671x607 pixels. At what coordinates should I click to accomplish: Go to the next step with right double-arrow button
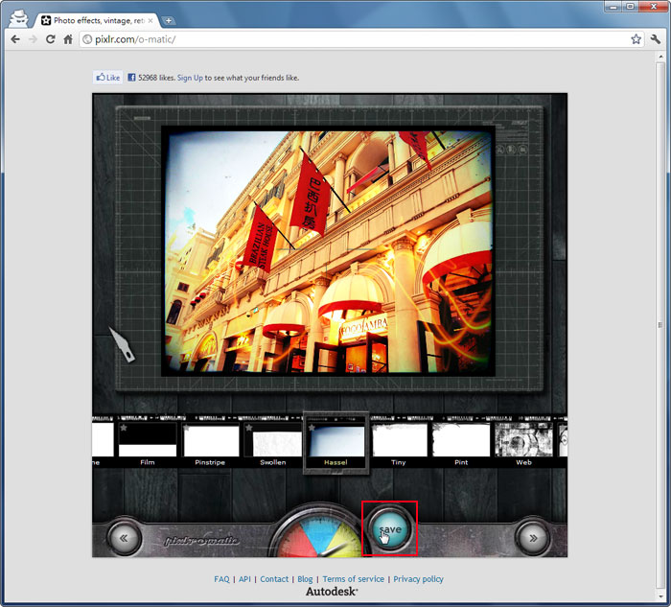click(533, 538)
